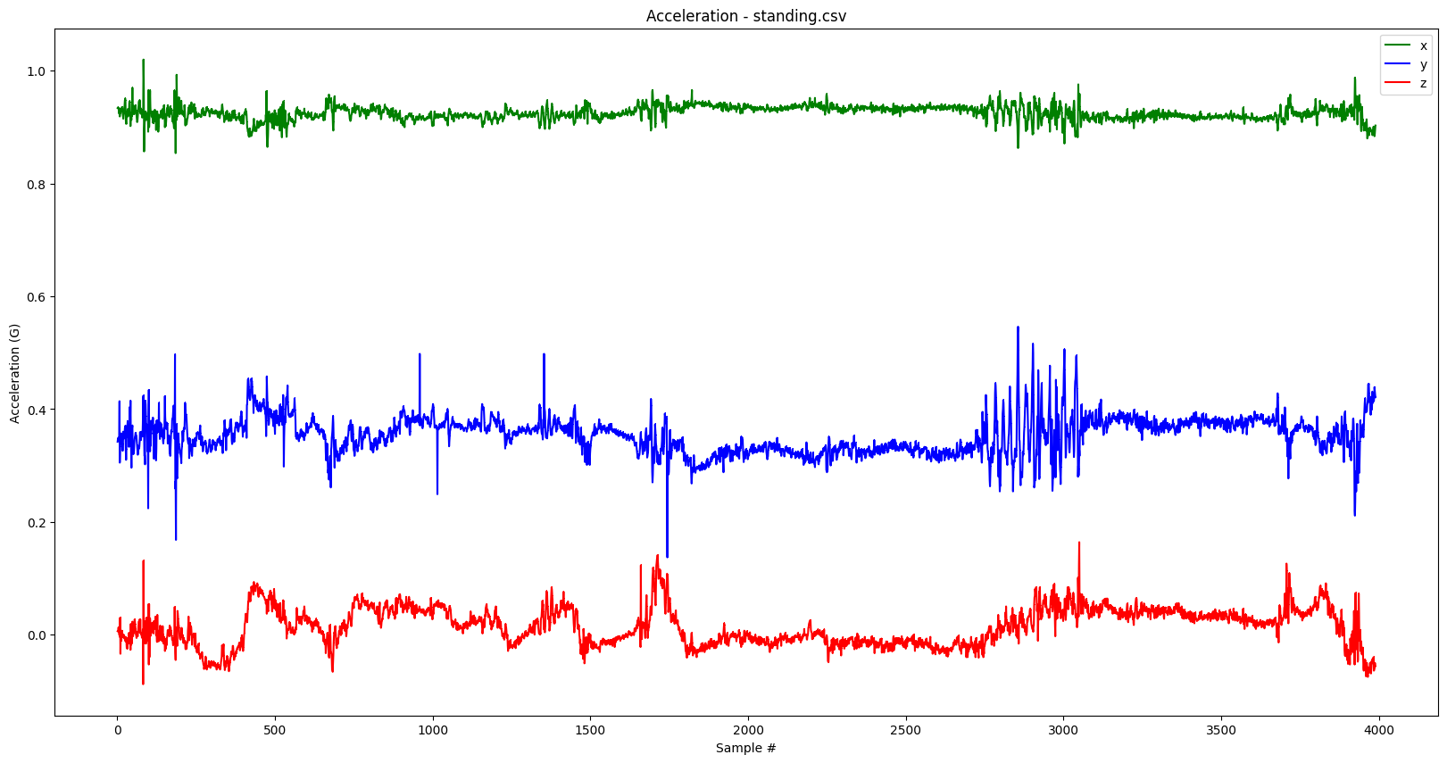Click the "Sample #" x-axis label
The height and width of the screenshot is (763, 1447).
point(745,748)
